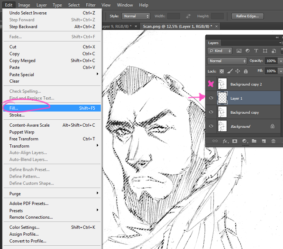Image resolution: width=283 pixels, height=249 pixels.
Task: Click the add layer mask icon
Action: (235, 141)
